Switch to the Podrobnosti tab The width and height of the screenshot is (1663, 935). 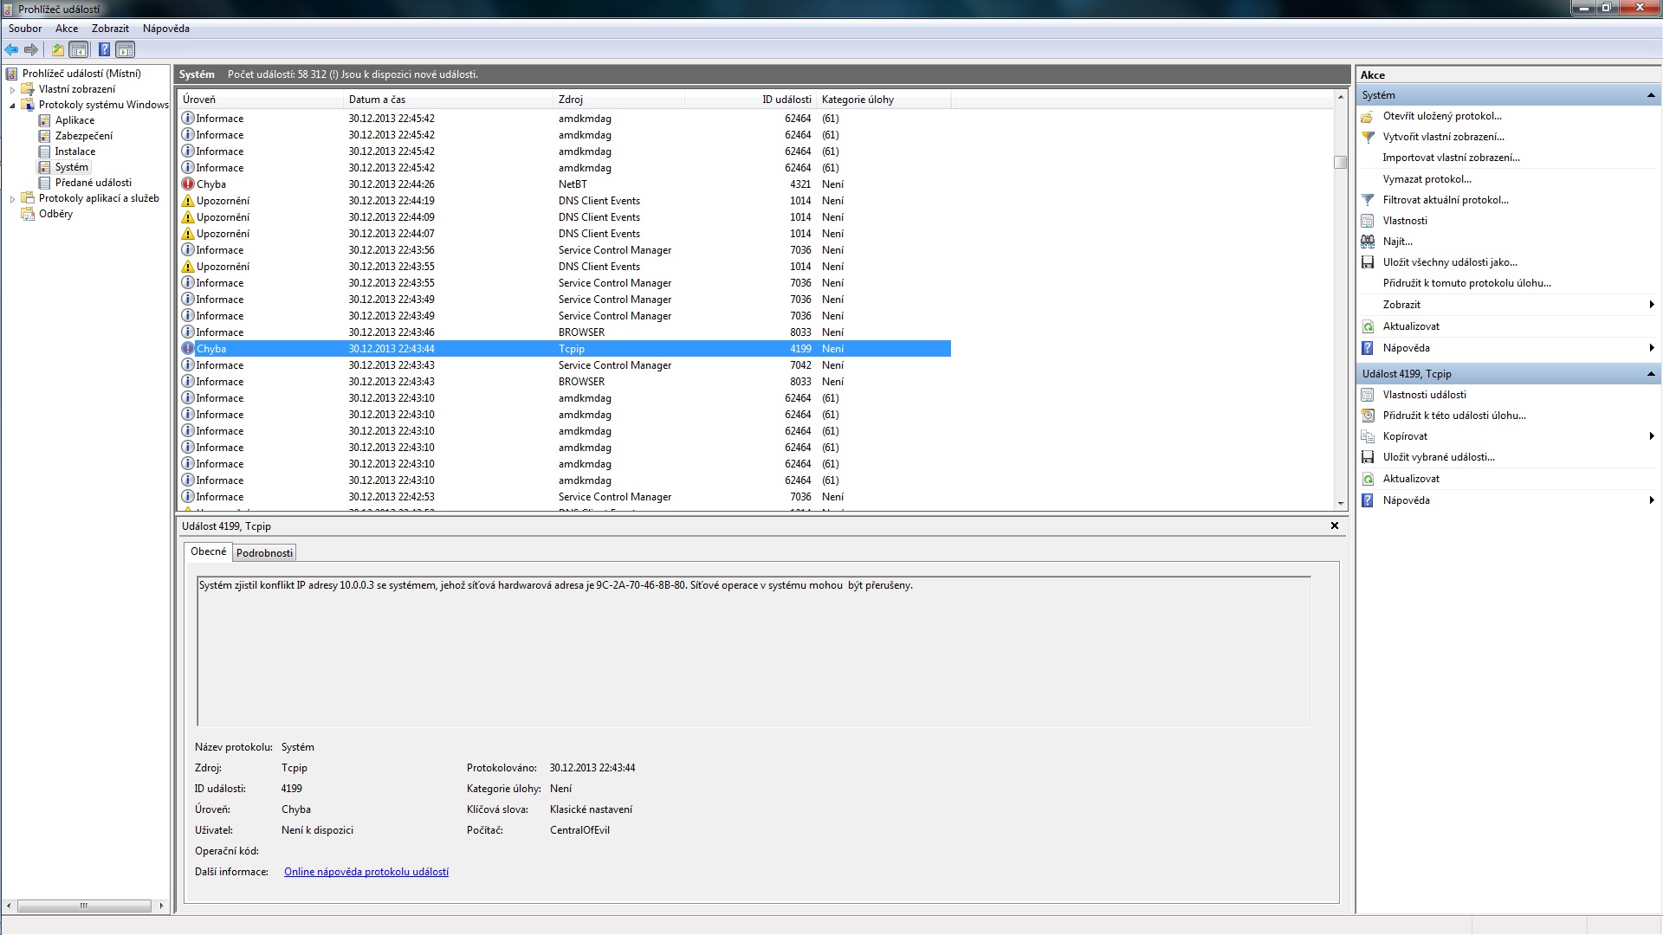point(264,553)
